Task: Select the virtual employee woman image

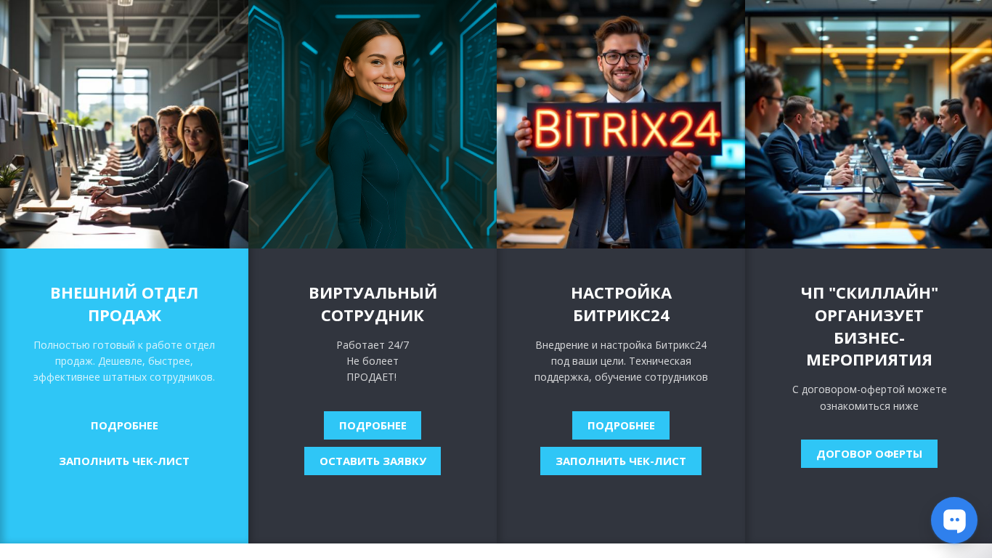Action: click(x=373, y=124)
